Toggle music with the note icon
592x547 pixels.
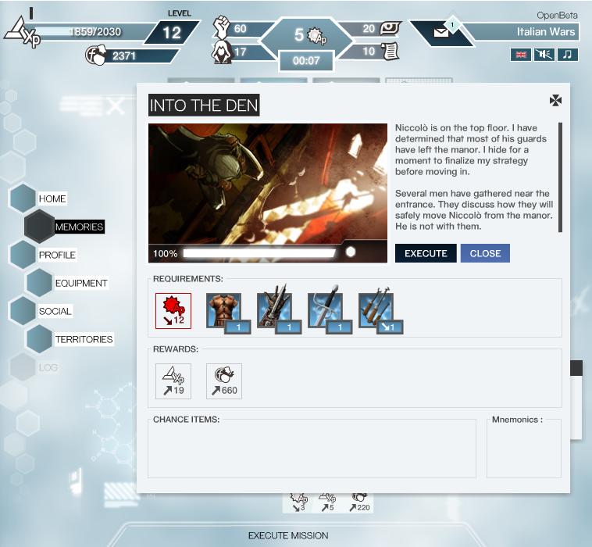coord(568,55)
